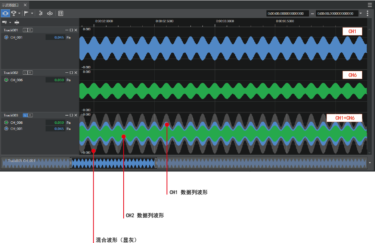The image size is (375, 243).
Task: Open the hamburger menu at window top right
Action: 370,5
